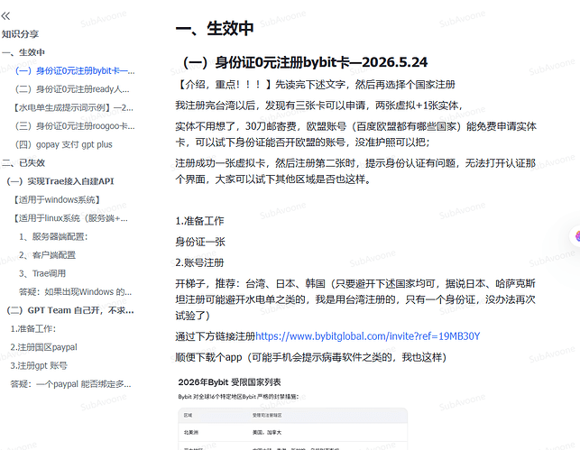Select 【适用于windows系统】 outline entry

click(57, 199)
